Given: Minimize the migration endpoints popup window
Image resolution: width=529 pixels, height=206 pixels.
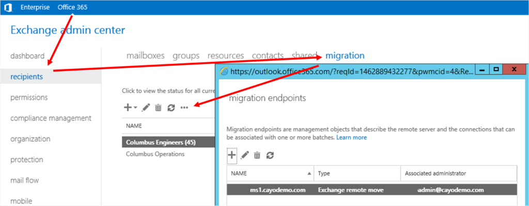Looking at the screenshot, I should 482,70.
